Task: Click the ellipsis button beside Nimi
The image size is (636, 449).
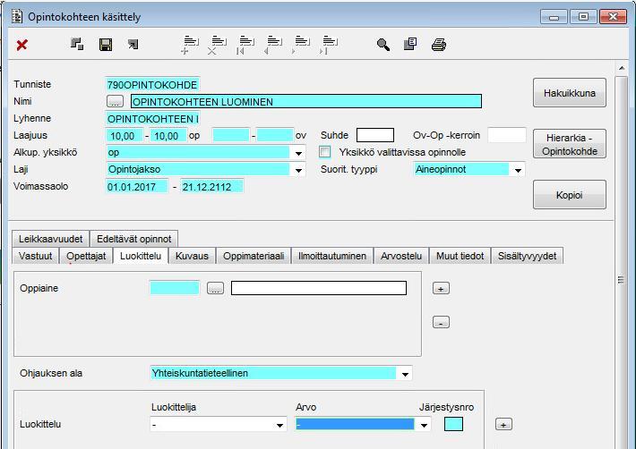Action: tap(116, 101)
